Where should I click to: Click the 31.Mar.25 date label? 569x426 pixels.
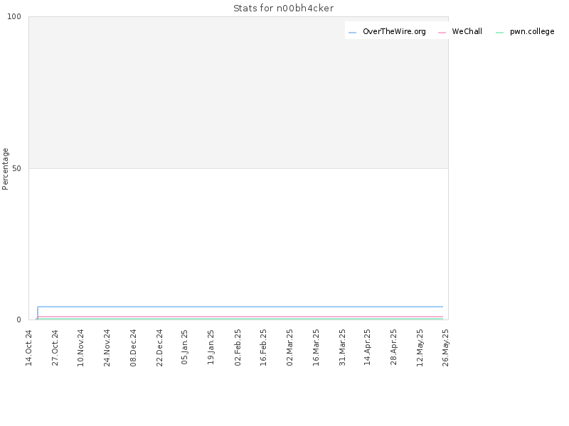(x=342, y=347)
